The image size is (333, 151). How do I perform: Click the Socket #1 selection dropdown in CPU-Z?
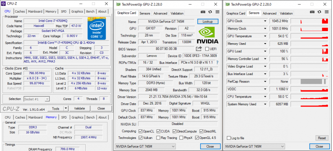(x=37, y=99)
